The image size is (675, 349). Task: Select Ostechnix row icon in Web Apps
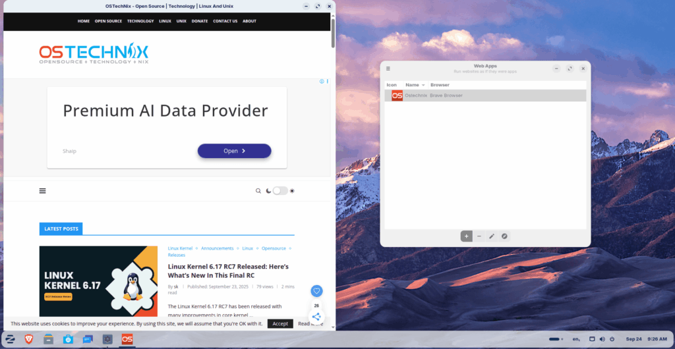(x=397, y=95)
